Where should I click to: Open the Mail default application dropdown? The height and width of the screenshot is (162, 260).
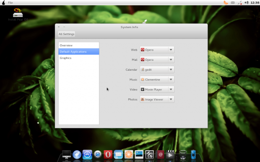pyautogui.click(x=157, y=60)
